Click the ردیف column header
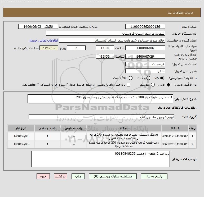The height and width of the screenshot is (197, 204). [x=192, y=128]
